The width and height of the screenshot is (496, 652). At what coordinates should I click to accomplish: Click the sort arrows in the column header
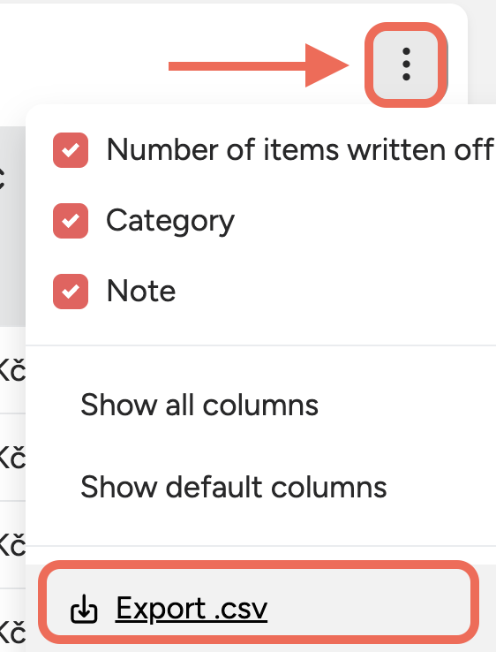point(3,178)
